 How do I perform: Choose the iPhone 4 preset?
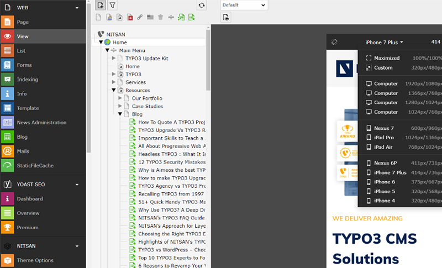tap(403, 201)
